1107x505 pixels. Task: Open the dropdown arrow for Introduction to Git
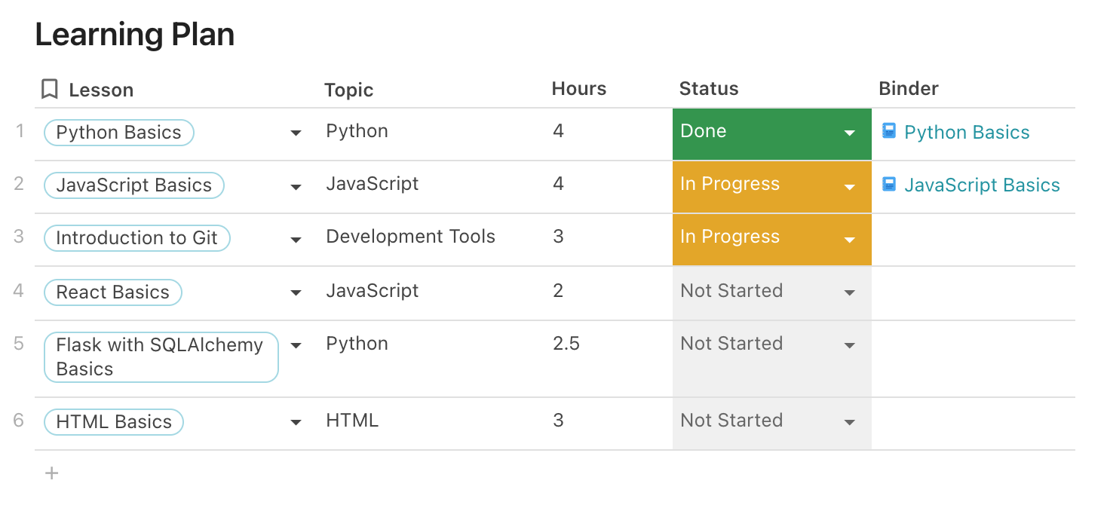[x=296, y=240]
